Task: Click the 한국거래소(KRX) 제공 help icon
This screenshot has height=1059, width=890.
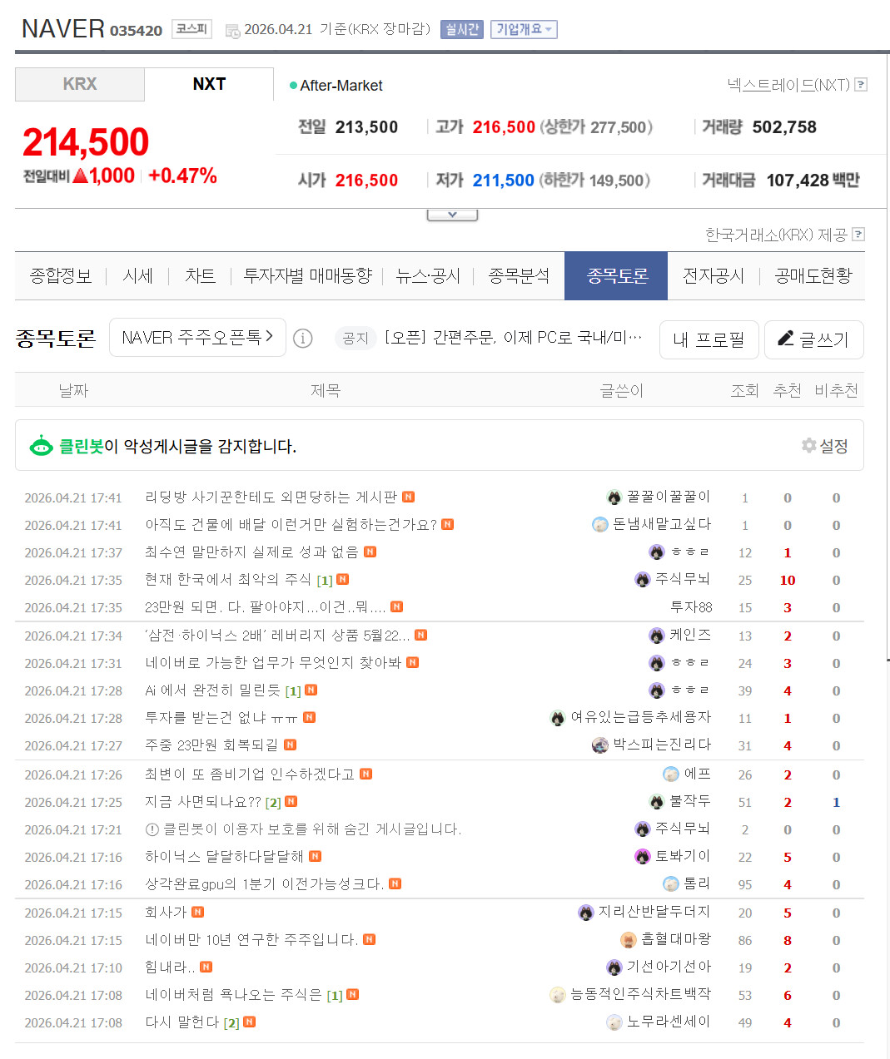Action: click(858, 235)
